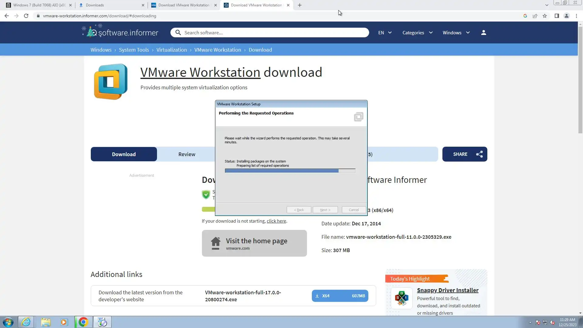Open the user account icon in header
The height and width of the screenshot is (328, 583).
coord(483,32)
